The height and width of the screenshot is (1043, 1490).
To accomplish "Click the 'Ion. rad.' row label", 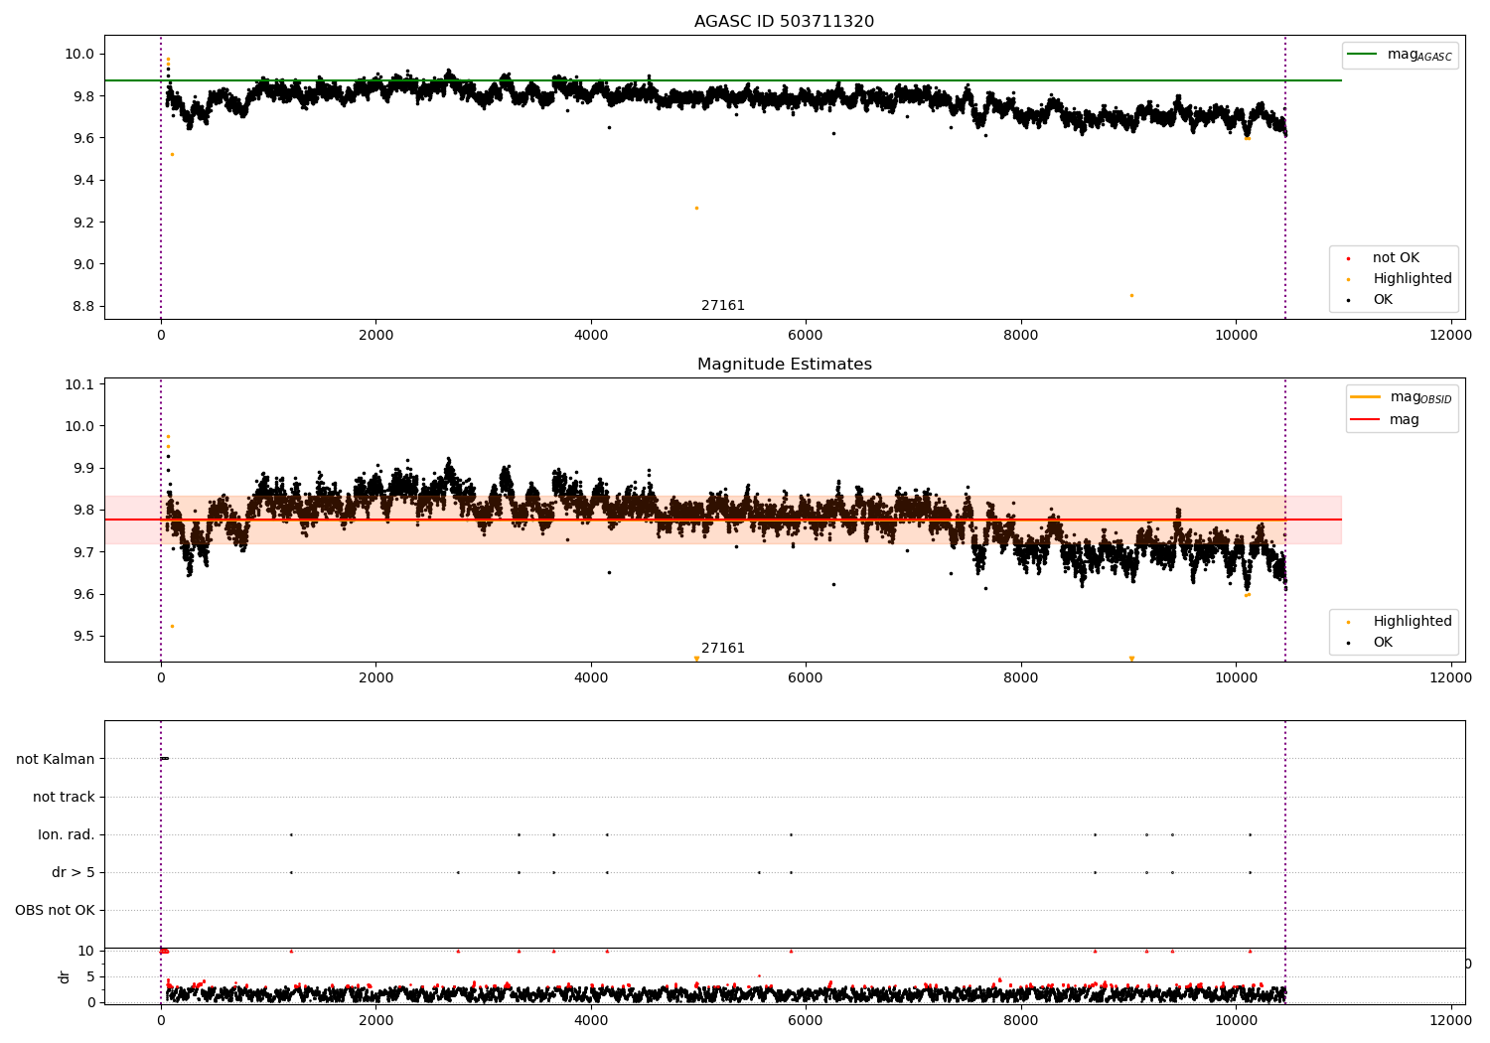I will point(67,834).
